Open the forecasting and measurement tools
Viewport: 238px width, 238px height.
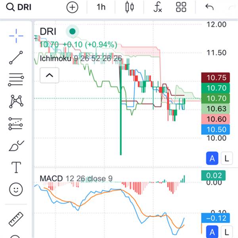[15, 123]
